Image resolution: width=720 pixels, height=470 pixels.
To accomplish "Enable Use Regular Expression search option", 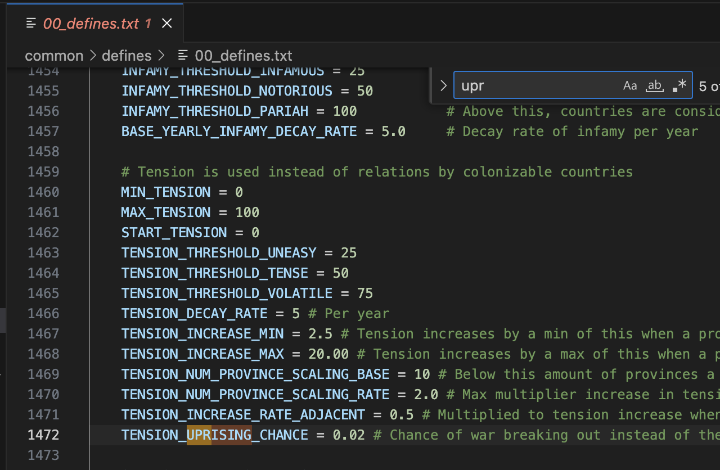I will tap(679, 85).
